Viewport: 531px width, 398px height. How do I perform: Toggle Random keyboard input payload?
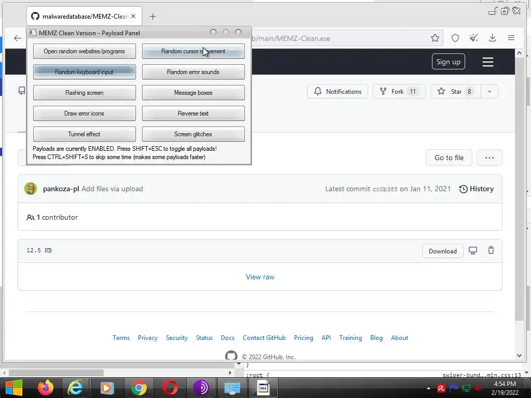[85, 72]
